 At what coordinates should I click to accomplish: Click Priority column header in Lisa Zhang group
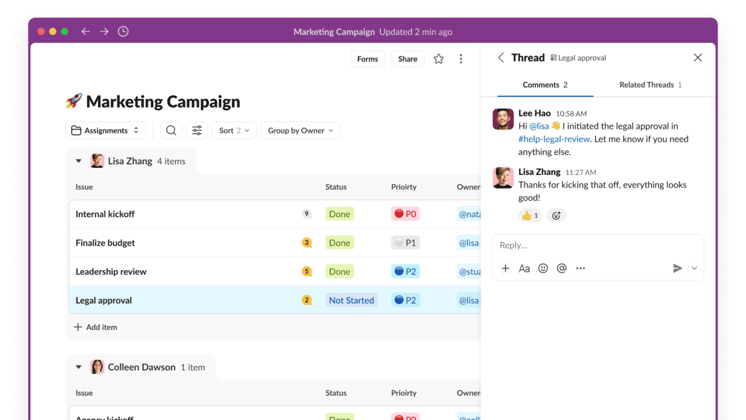click(403, 187)
